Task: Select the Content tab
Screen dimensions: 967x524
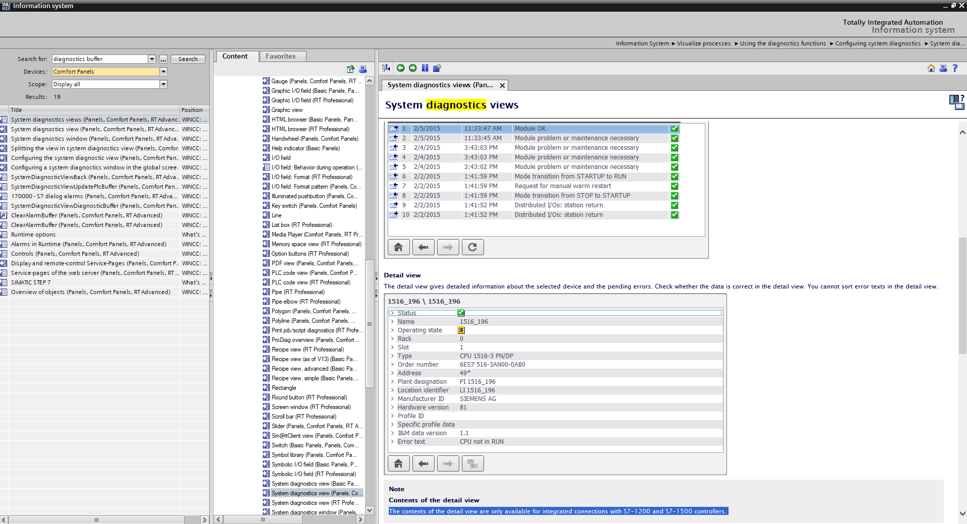Action: tap(235, 56)
